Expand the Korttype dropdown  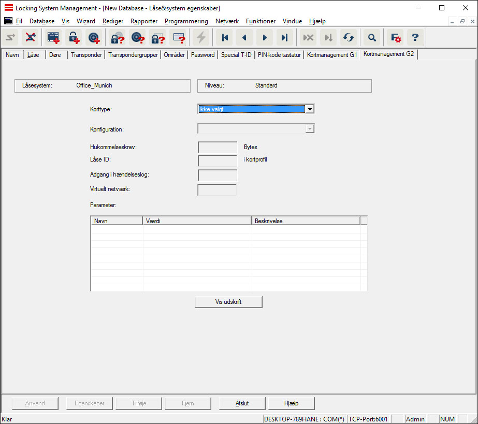(309, 109)
